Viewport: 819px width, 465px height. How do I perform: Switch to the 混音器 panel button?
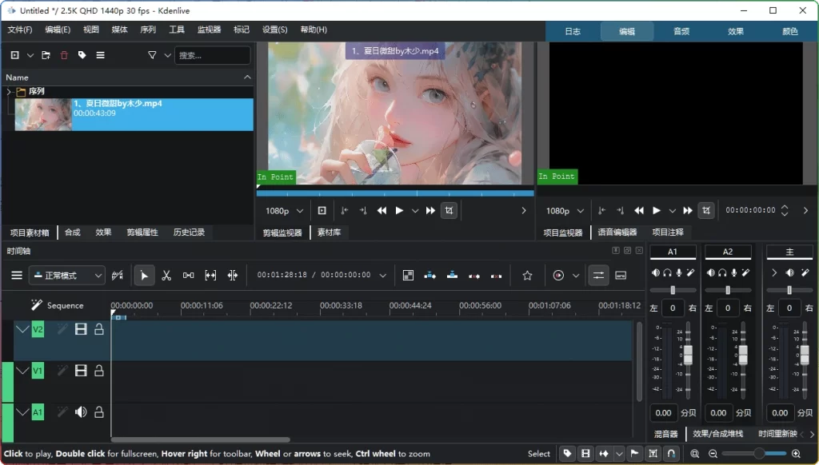pos(665,433)
